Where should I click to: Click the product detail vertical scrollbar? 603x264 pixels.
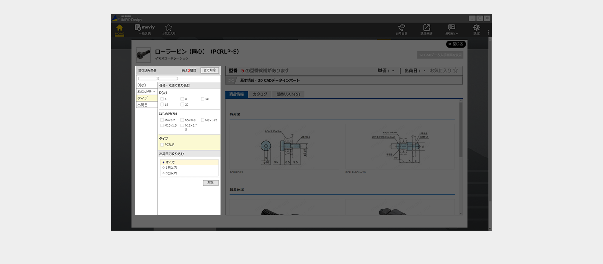[x=461, y=130]
